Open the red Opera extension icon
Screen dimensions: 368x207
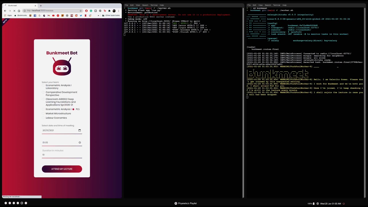(86, 11)
